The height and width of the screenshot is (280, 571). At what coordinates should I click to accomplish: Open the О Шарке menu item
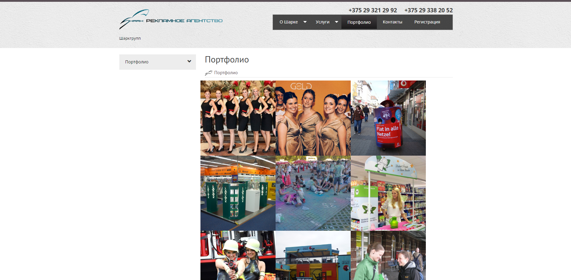pos(289,22)
